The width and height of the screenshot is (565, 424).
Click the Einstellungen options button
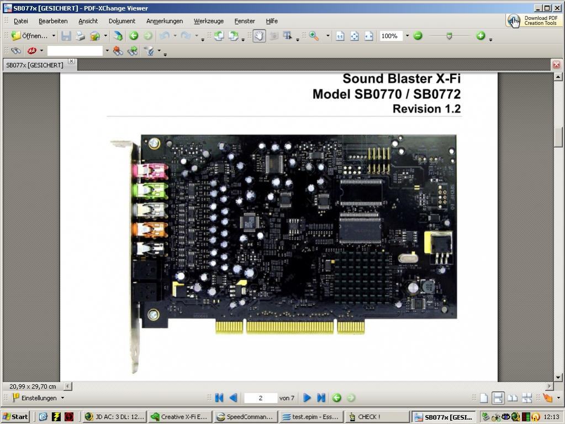tap(38, 397)
